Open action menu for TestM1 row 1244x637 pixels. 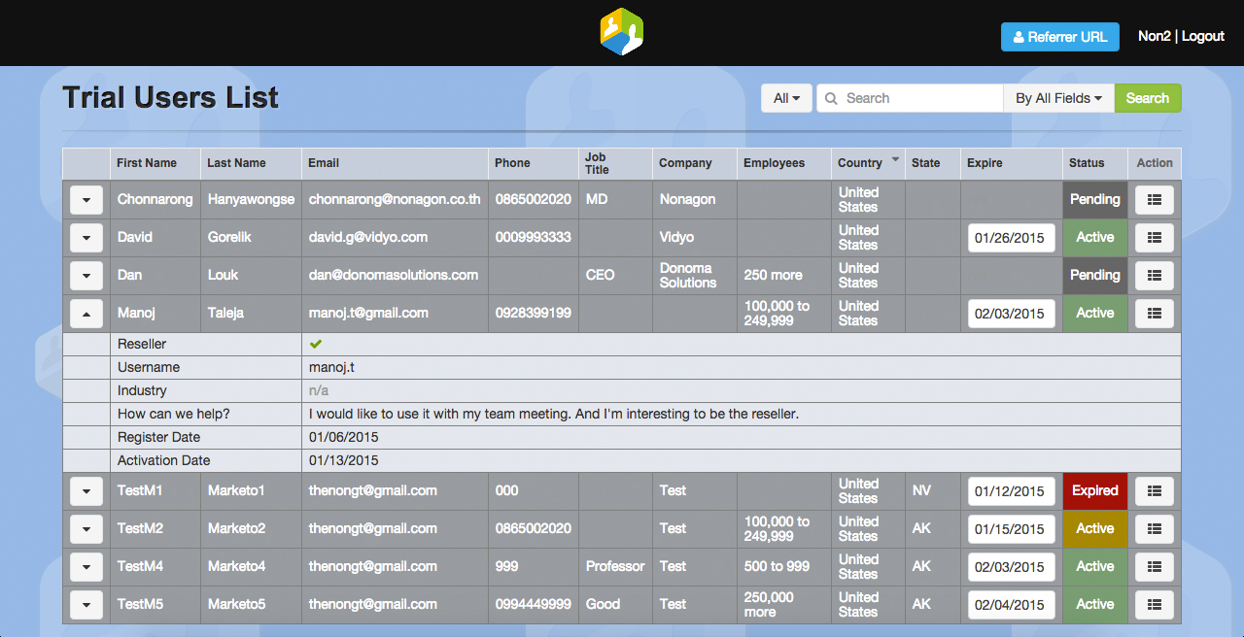pyautogui.click(x=1154, y=491)
